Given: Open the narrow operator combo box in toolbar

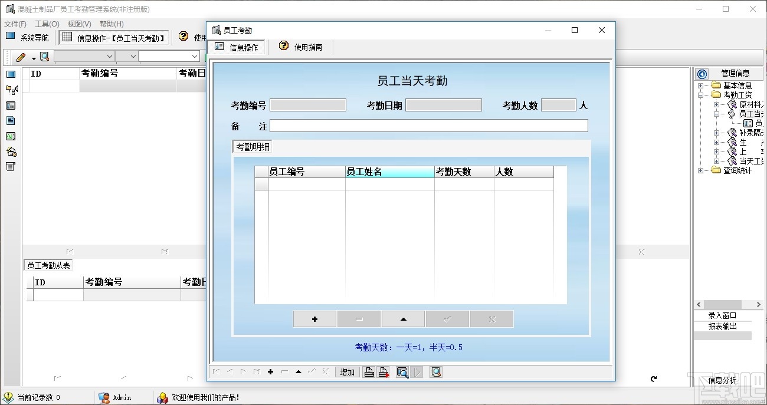Looking at the screenshot, I should [x=126, y=56].
